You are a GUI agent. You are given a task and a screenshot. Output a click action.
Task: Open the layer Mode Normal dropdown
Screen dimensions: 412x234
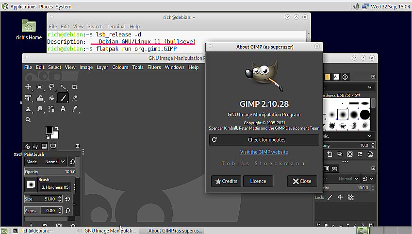pyautogui.click(x=341, y=179)
